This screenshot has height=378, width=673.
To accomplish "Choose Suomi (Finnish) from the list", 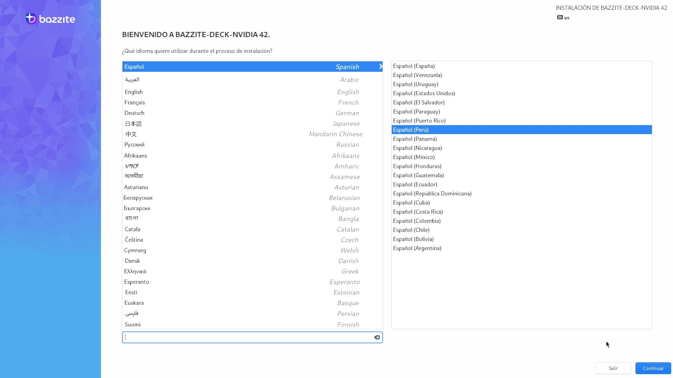I will pos(133,324).
